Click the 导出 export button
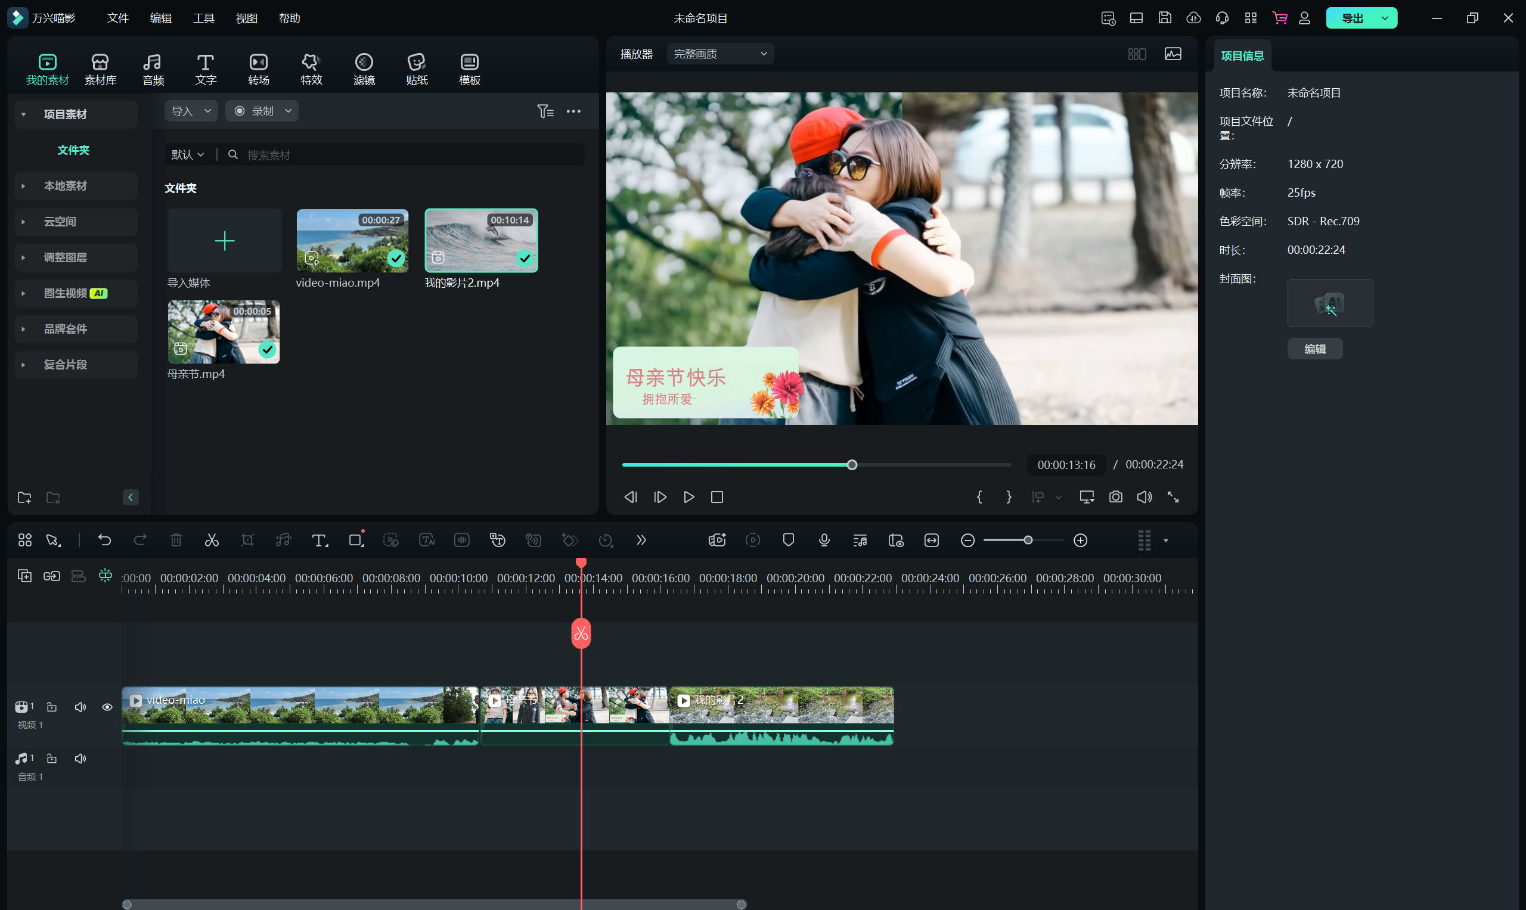Screen dimensions: 1526x910 (1352, 18)
